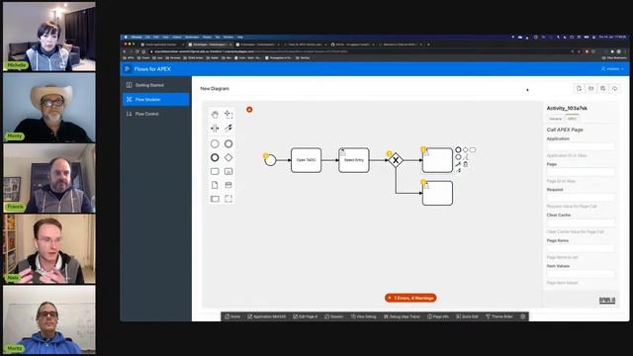Append task from context pad
The height and width of the screenshot is (356, 633).
pyautogui.click(x=473, y=149)
